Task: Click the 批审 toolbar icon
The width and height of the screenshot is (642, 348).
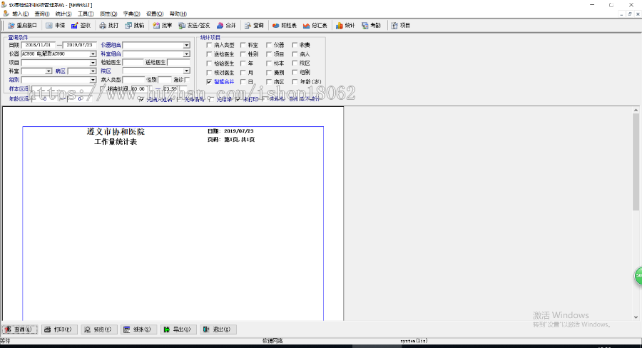Action: tap(156, 26)
